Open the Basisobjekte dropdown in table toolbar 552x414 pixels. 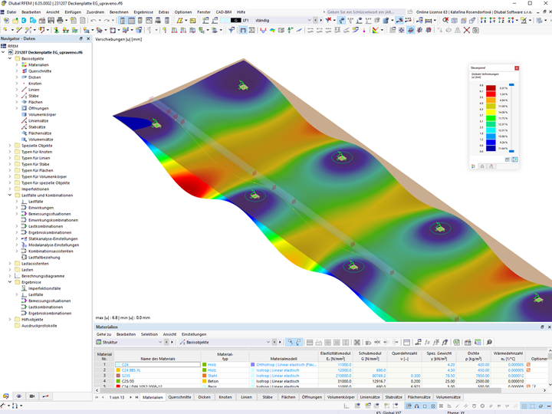pos(268,342)
